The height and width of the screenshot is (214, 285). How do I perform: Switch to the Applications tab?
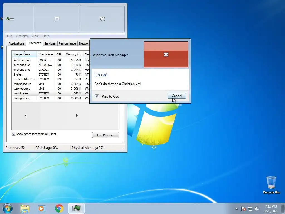pos(16,43)
